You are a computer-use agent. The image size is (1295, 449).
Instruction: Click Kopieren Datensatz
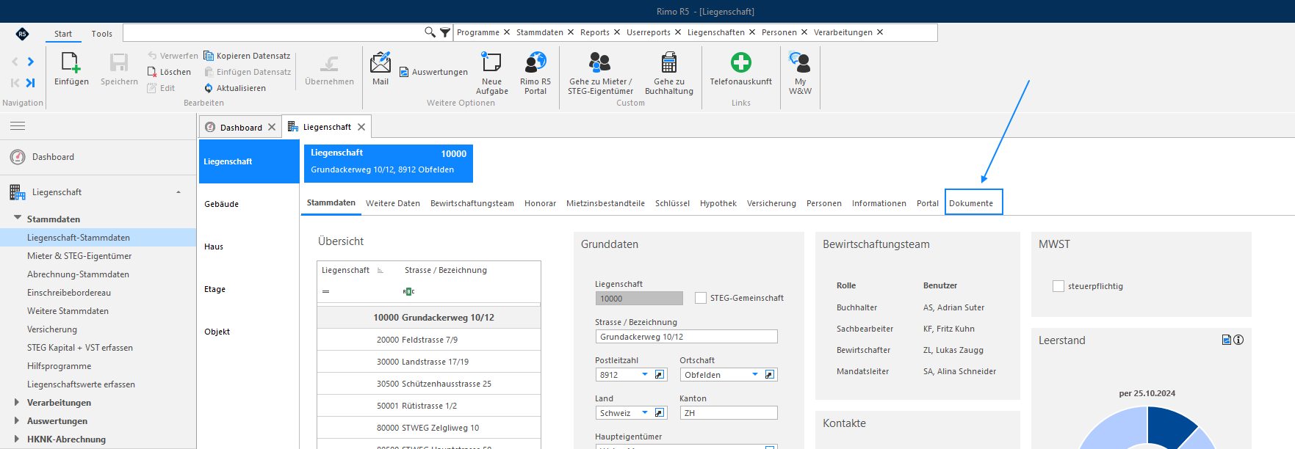click(247, 56)
